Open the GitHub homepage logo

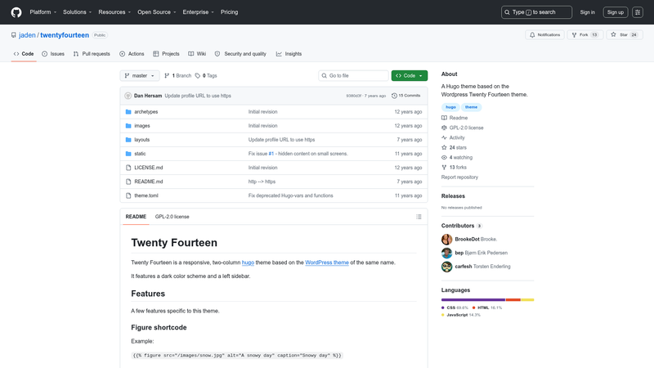click(x=16, y=12)
